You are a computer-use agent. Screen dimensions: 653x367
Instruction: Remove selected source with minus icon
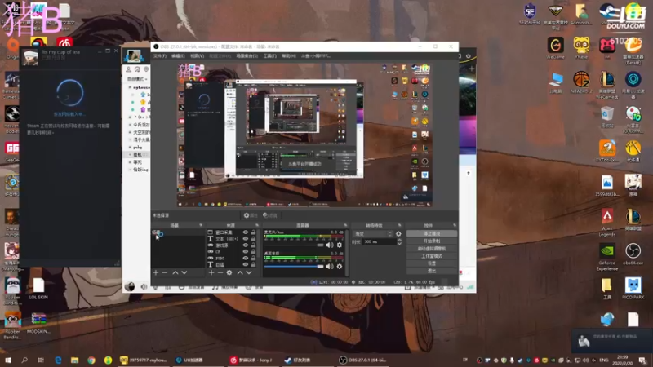click(220, 272)
